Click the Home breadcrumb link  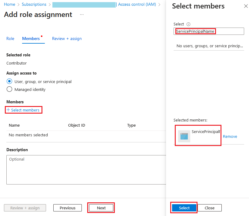point(9,5)
